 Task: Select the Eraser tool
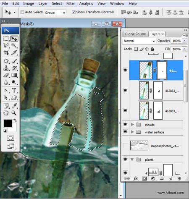6,75
